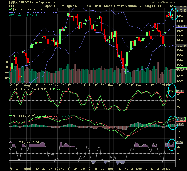The width and height of the screenshot is (187, 171).
Task: Click the 10-Jan-2013 date label
Action: click(17, 6)
